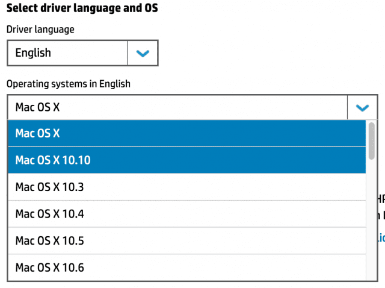The width and height of the screenshot is (385, 288).
Task: Open the Driver language dropdown arrow
Action: click(x=143, y=53)
